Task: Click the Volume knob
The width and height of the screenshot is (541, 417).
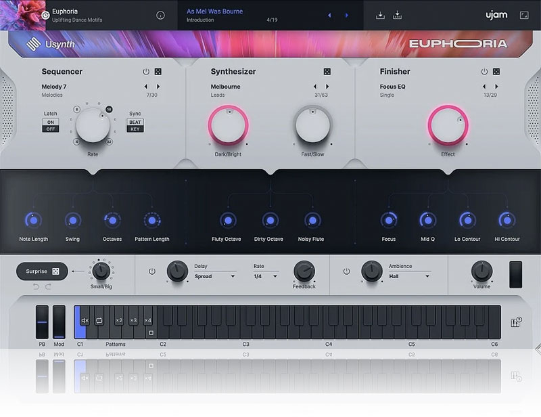Action: [482, 271]
